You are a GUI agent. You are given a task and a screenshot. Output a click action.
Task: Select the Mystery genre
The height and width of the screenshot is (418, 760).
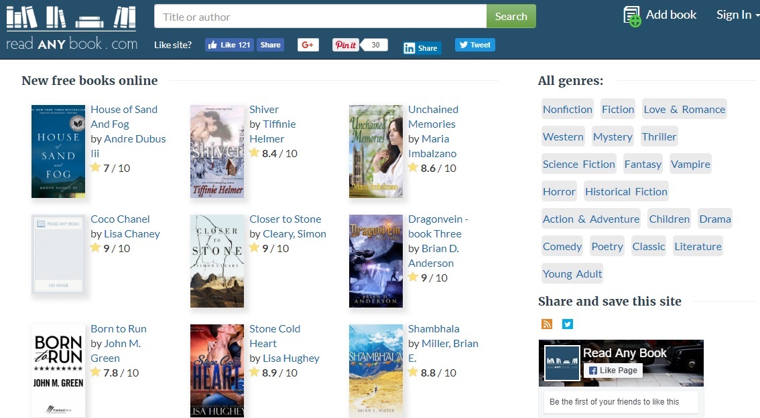613,137
